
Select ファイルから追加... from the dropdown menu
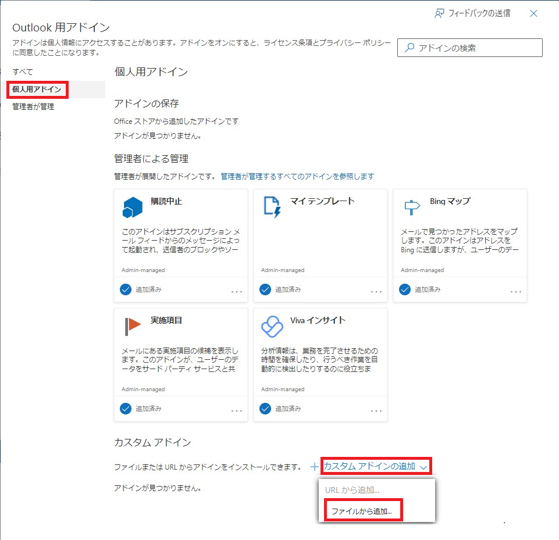click(x=361, y=512)
